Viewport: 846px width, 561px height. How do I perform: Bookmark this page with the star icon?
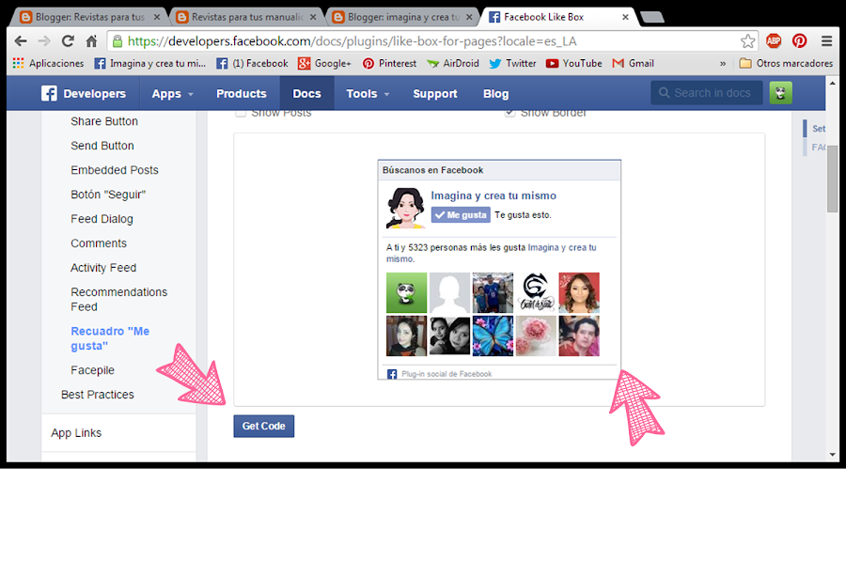point(748,41)
